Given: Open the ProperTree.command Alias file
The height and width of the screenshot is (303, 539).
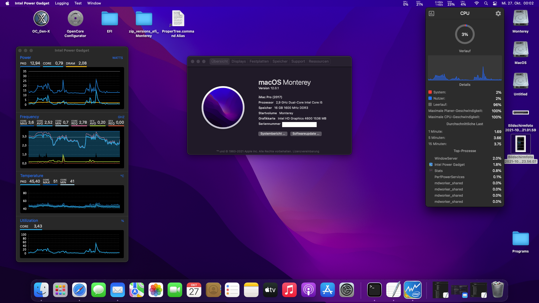Looking at the screenshot, I should tap(178, 19).
